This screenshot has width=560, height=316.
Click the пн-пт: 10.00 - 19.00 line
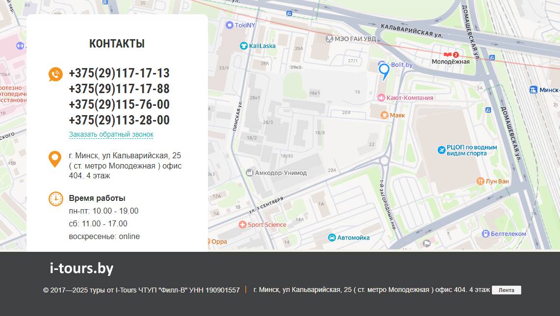coord(103,211)
